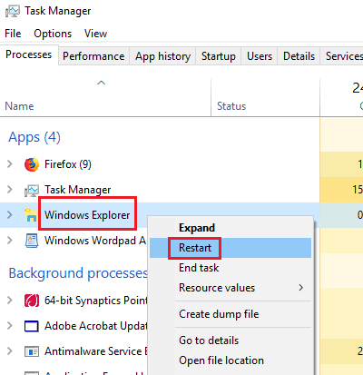Expand the Firefox (9) process group
The width and height of the screenshot is (363, 375).
coord(10,164)
